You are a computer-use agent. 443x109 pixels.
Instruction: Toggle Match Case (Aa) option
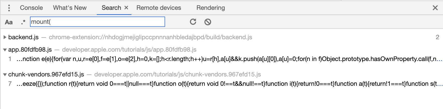[9, 22]
